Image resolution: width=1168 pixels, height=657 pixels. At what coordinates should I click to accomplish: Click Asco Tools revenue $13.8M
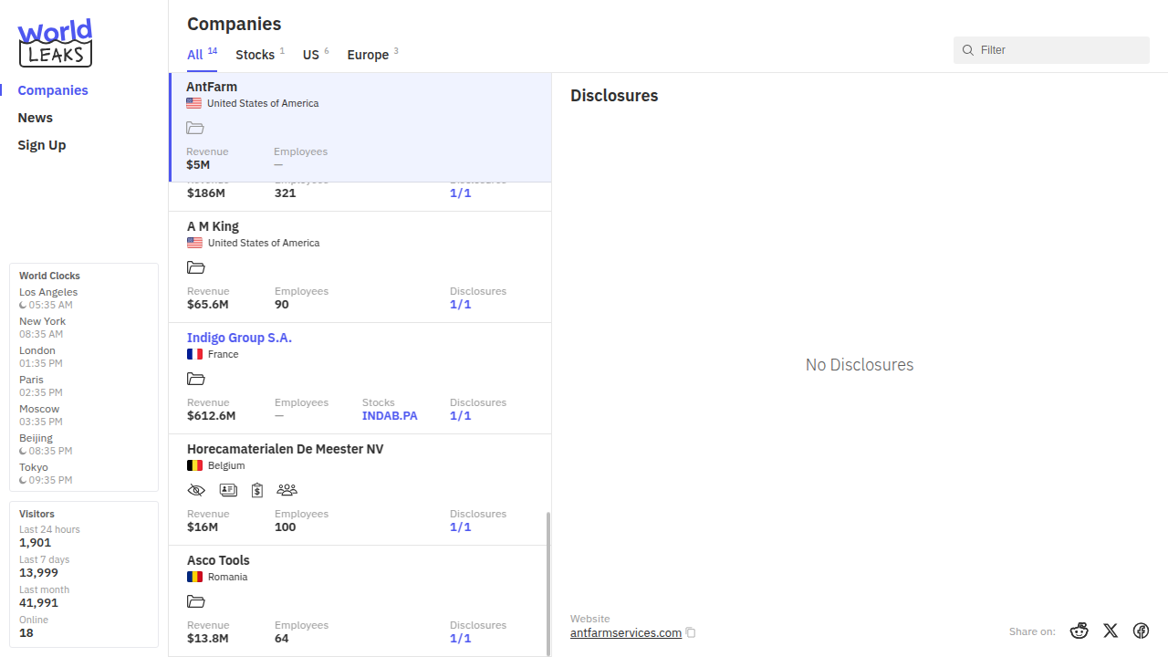208,639
